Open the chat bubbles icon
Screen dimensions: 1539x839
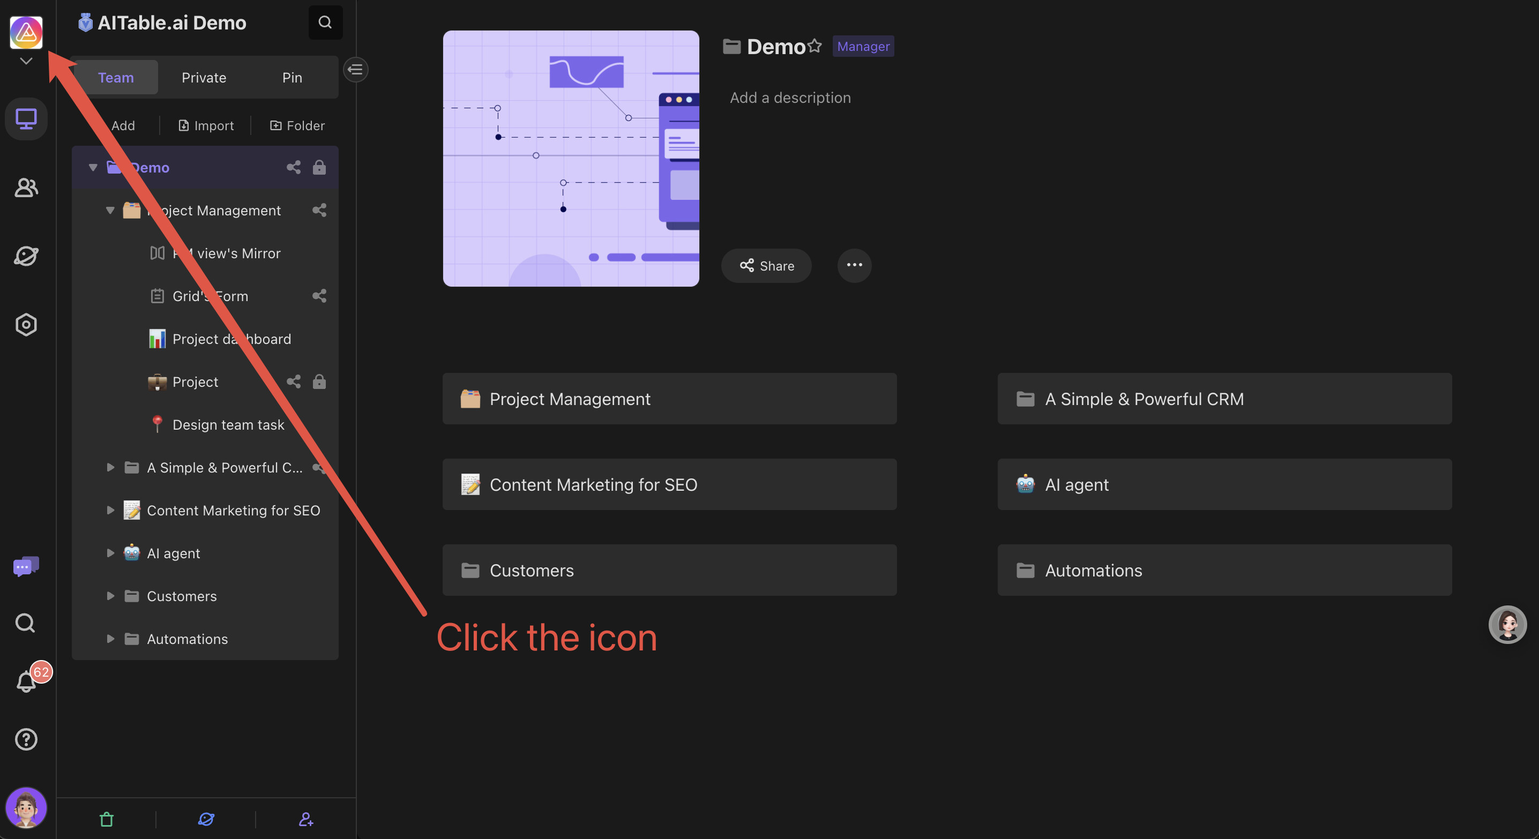(26, 566)
